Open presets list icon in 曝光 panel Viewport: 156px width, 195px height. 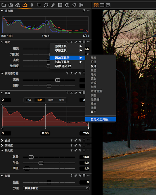pyautogui.click(x=84, y=42)
